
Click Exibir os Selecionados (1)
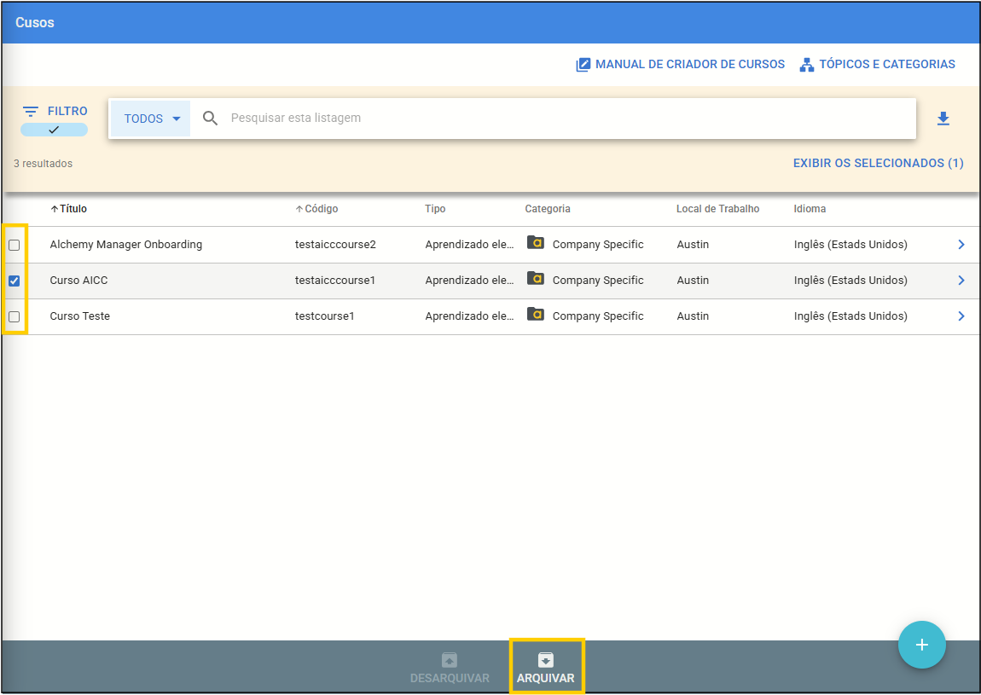(x=878, y=163)
